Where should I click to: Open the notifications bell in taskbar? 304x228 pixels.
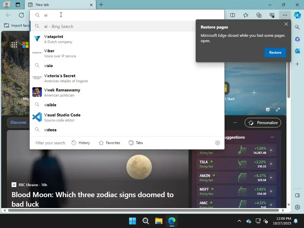296,221
